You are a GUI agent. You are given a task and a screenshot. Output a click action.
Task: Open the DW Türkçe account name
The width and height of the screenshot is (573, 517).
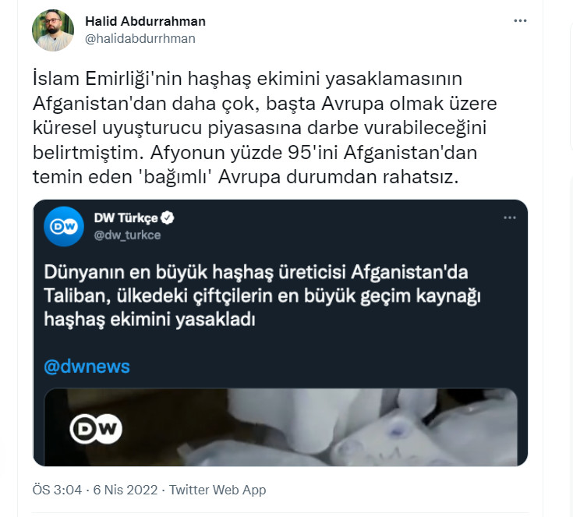pyautogui.click(x=126, y=218)
